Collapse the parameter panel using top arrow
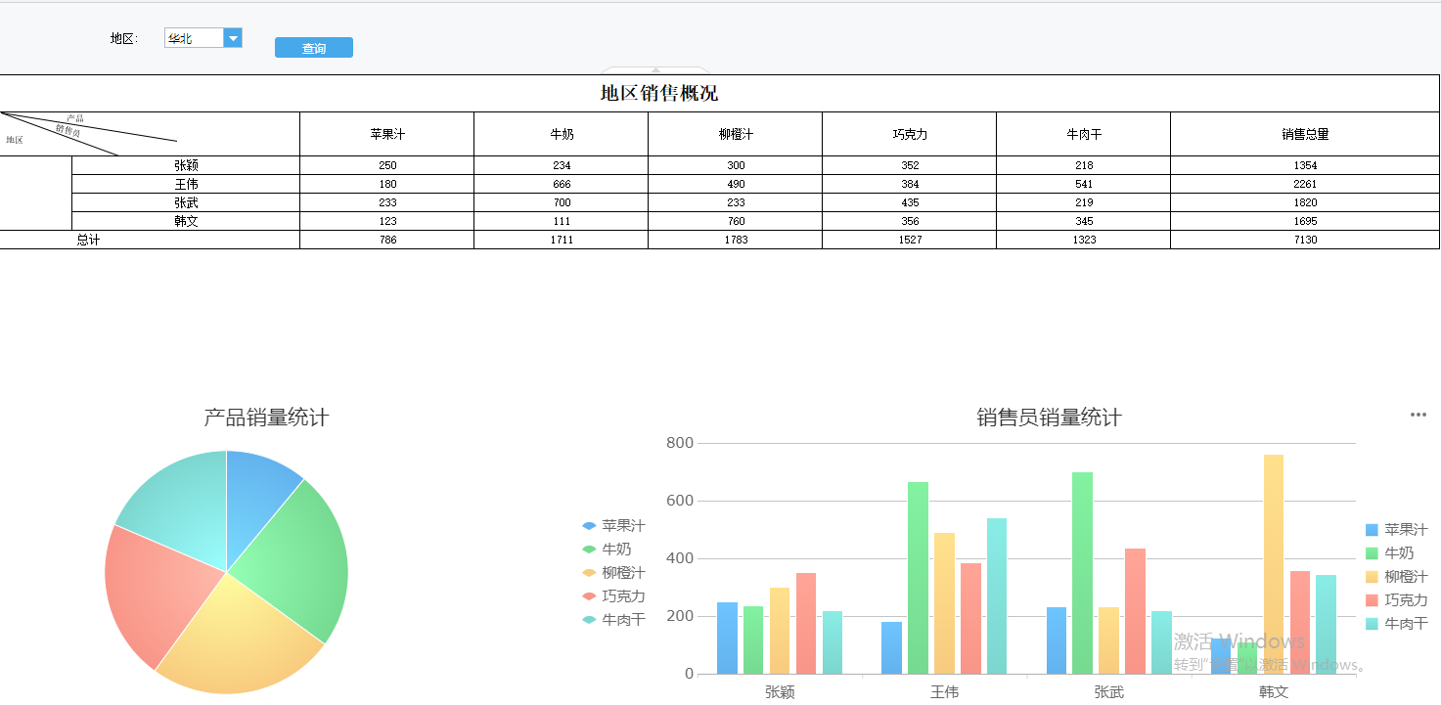 (x=656, y=70)
